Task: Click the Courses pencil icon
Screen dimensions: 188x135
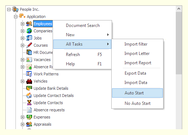Action: coord(29,45)
